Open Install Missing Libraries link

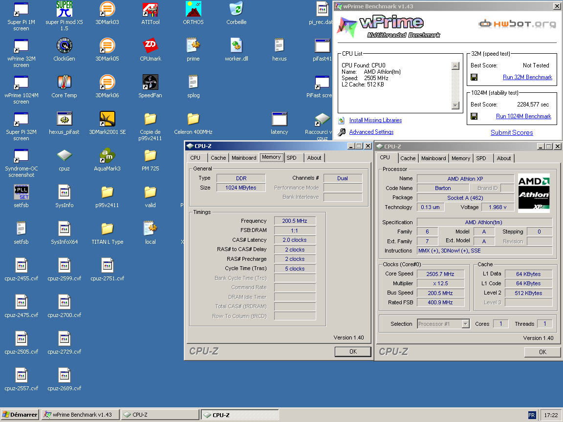click(x=375, y=120)
